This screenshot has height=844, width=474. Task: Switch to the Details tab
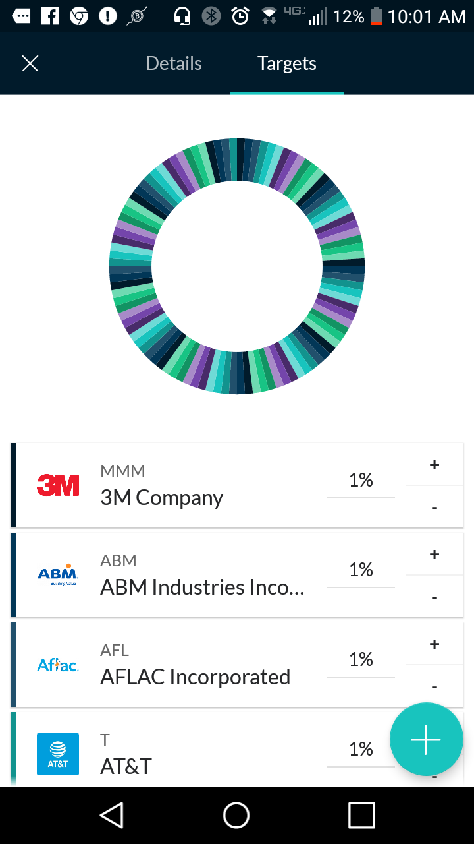(174, 63)
